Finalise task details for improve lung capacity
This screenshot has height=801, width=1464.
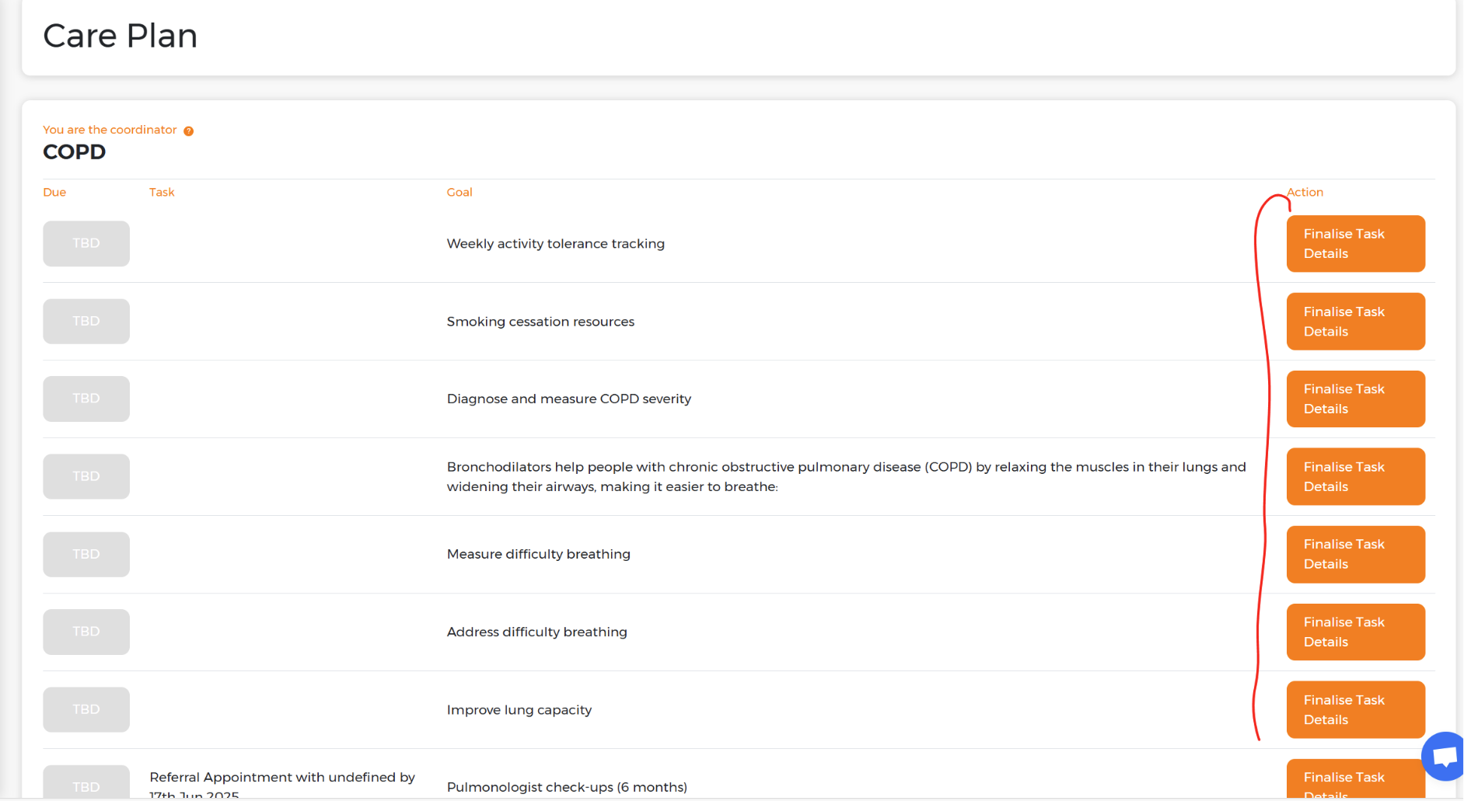point(1354,710)
